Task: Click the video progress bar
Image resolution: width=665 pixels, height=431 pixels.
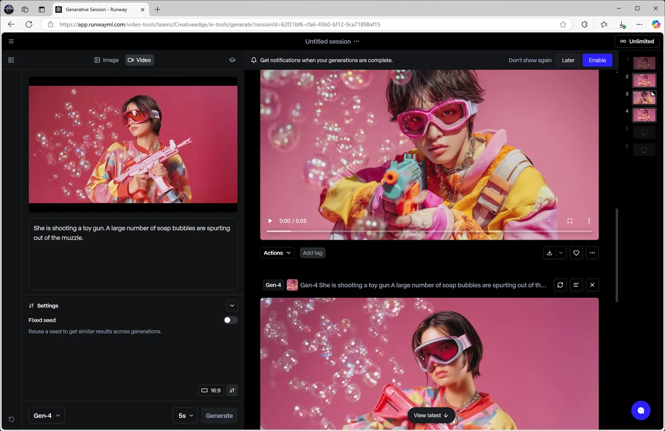Action: click(429, 231)
